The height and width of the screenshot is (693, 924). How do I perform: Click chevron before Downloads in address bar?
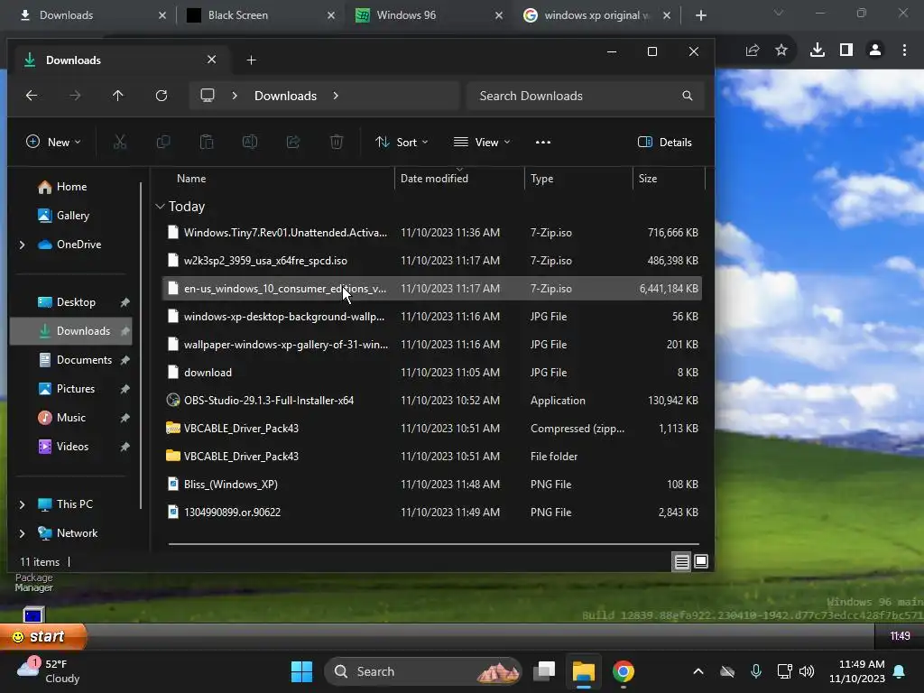235,96
